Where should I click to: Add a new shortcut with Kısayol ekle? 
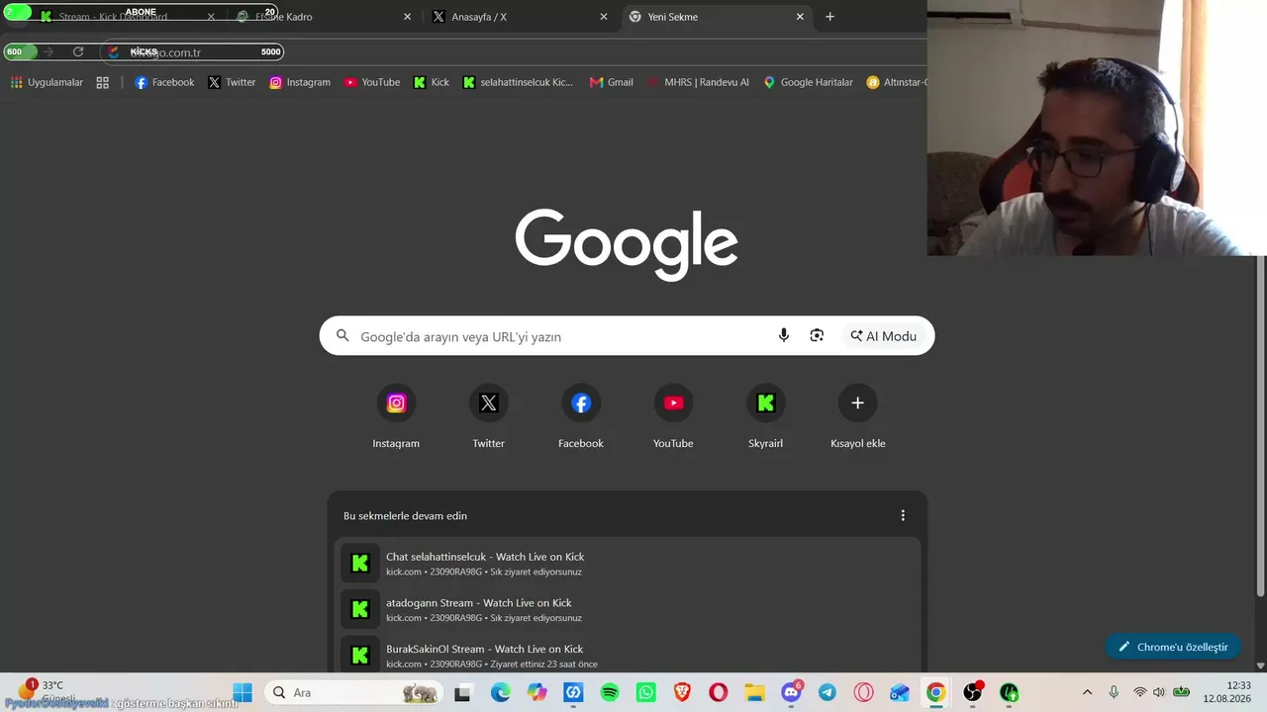point(857,416)
